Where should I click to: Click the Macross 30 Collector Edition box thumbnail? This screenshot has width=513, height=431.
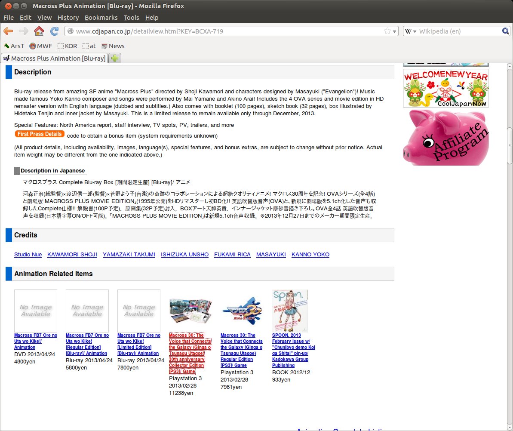190,311
